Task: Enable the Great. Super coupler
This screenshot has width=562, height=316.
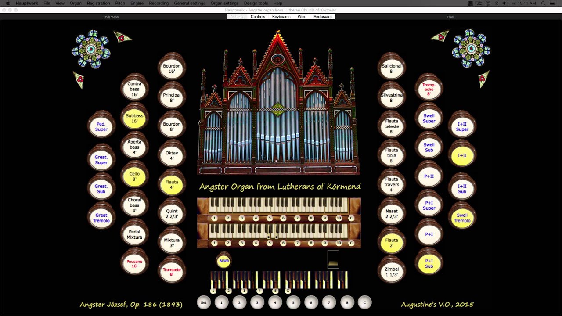Action: click(x=101, y=159)
